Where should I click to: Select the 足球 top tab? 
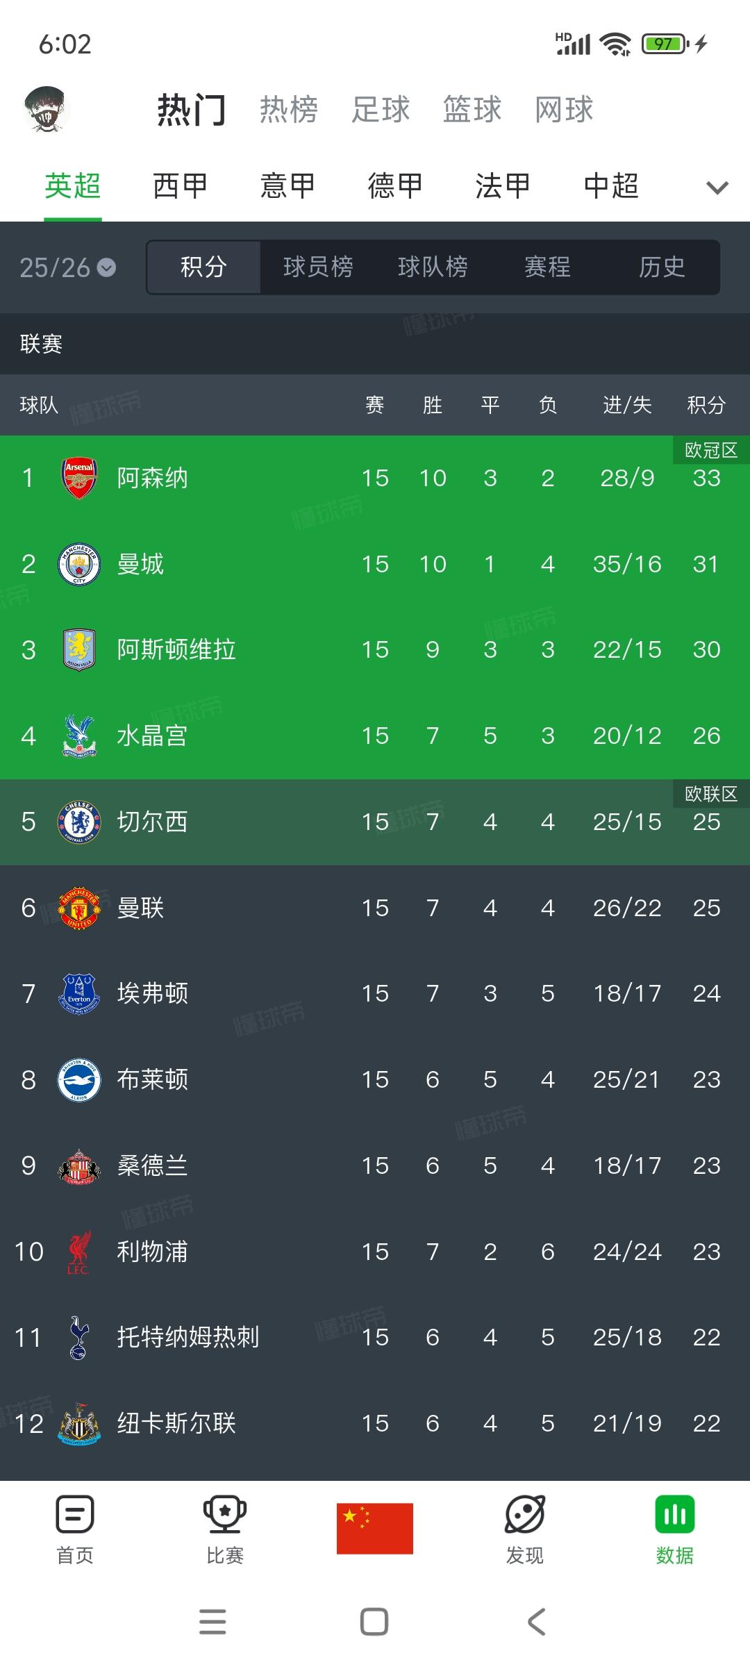tap(381, 109)
